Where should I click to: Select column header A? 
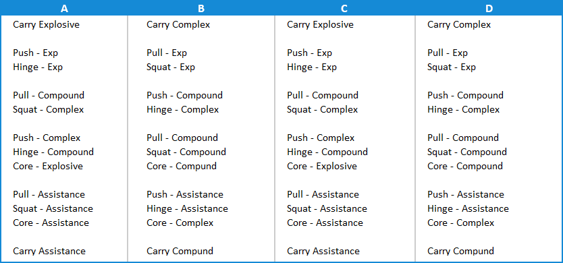64,8
